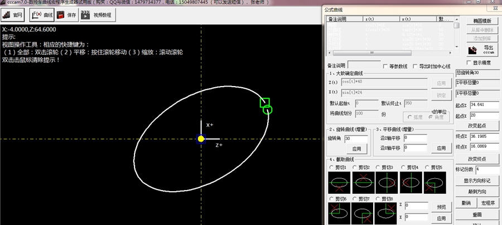The image size is (502, 225).
Task: Click the 终点Z value field
Action: click(484, 136)
